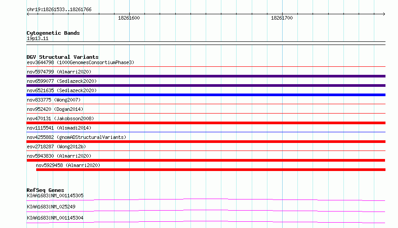This screenshot has width=398, height=228.
Task: Open gene KIAA1683|NM_025249
Action: pyautogui.click(x=51, y=207)
